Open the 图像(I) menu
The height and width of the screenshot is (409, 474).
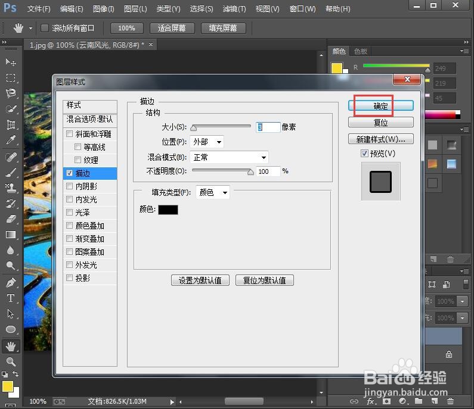pyautogui.click(x=104, y=9)
